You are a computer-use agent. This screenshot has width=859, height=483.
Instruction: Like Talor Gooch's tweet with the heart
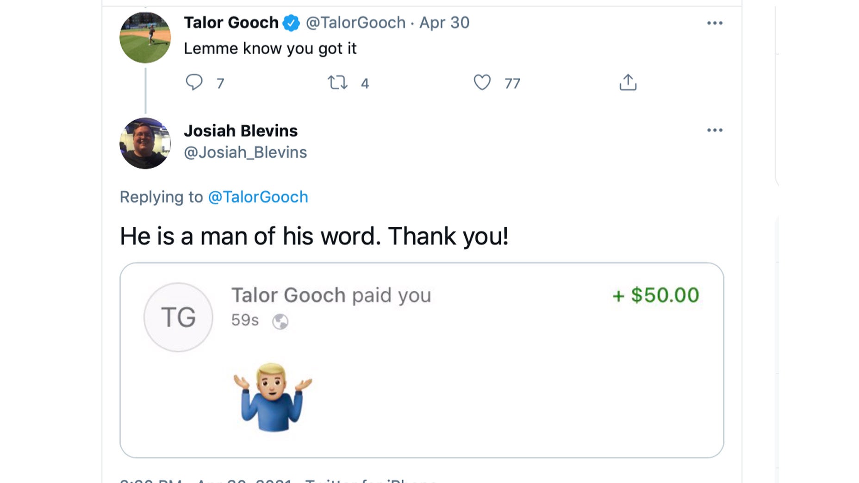(x=482, y=82)
